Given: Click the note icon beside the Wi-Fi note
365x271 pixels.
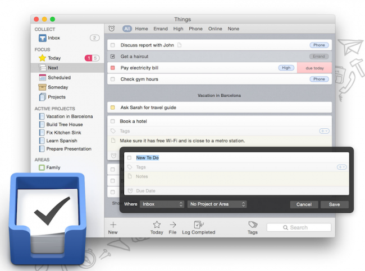Looking at the screenshot, I should 113,141.
